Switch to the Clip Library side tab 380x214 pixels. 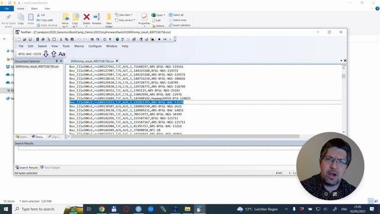(x=54, y=137)
